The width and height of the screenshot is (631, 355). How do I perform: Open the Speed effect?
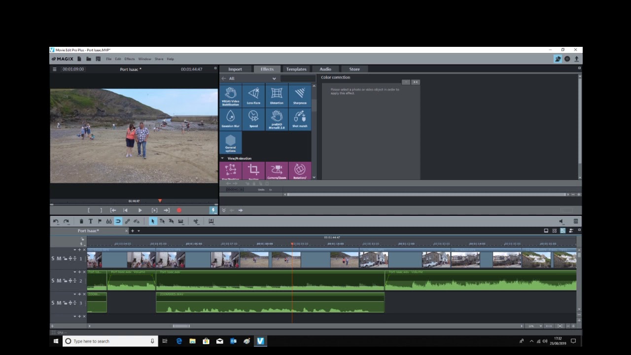(253, 119)
